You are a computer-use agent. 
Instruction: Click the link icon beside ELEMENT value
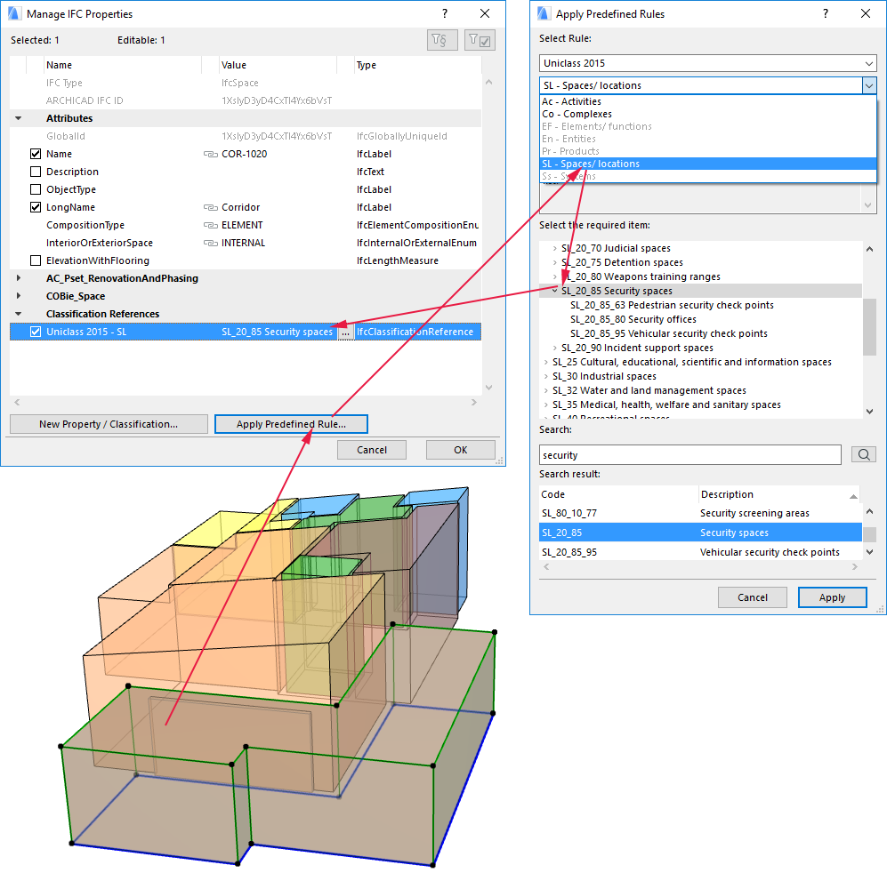coord(211,225)
